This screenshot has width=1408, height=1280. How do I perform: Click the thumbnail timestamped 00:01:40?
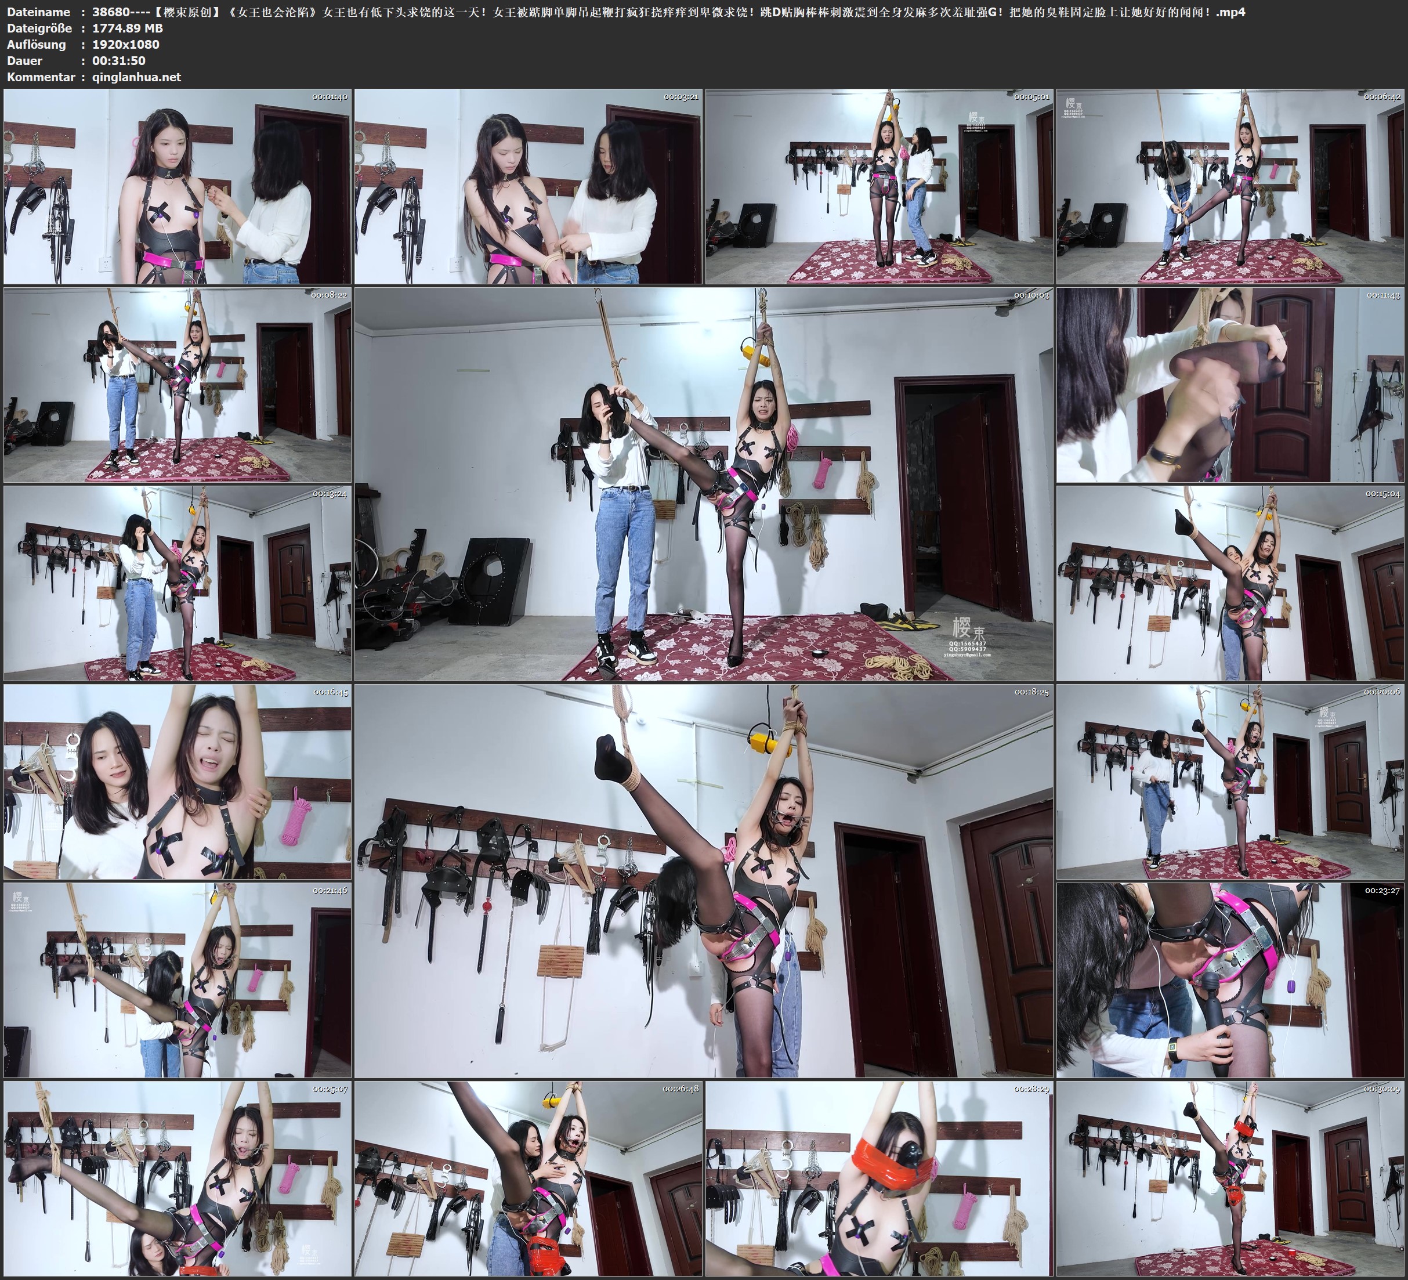click(x=178, y=186)
